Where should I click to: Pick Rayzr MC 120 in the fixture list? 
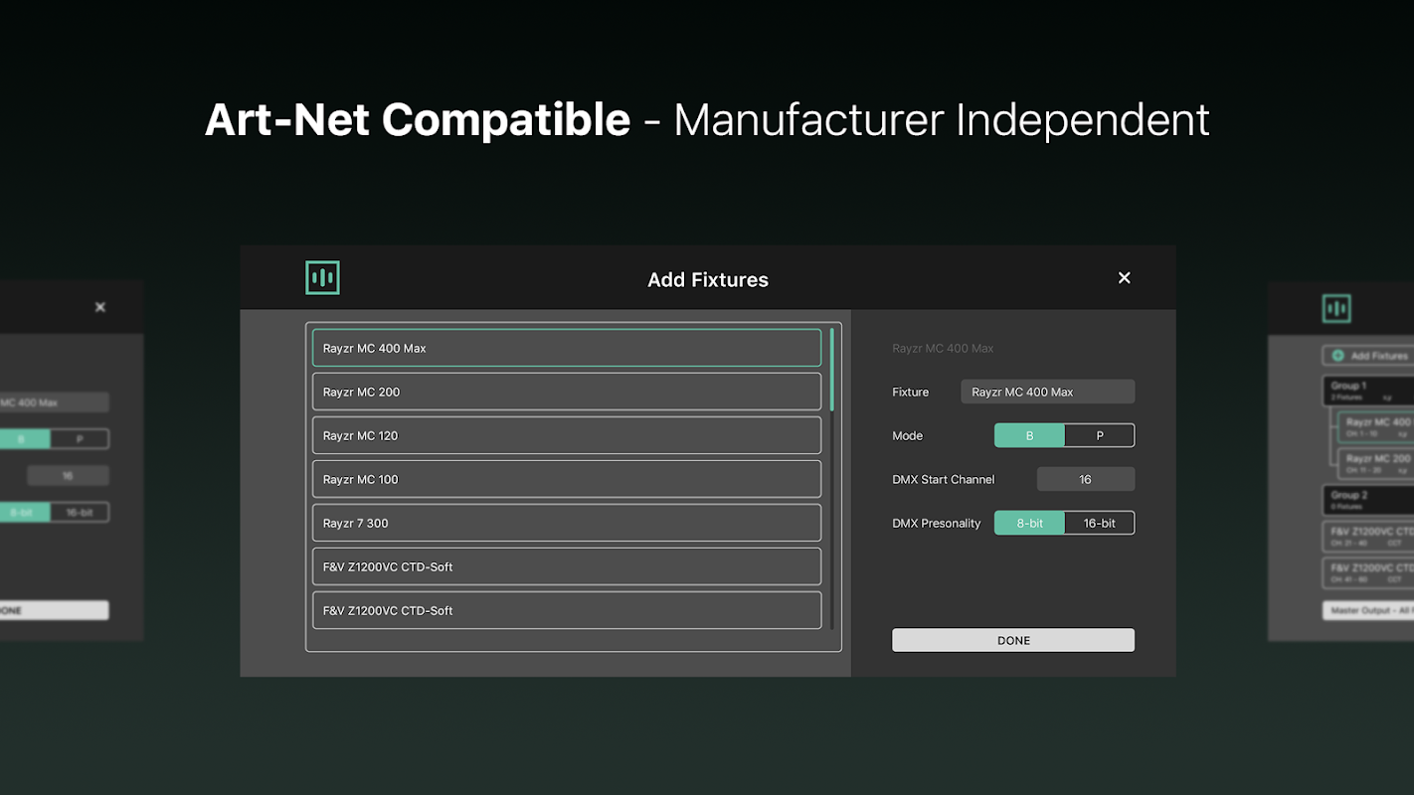(x=567, y=435)
